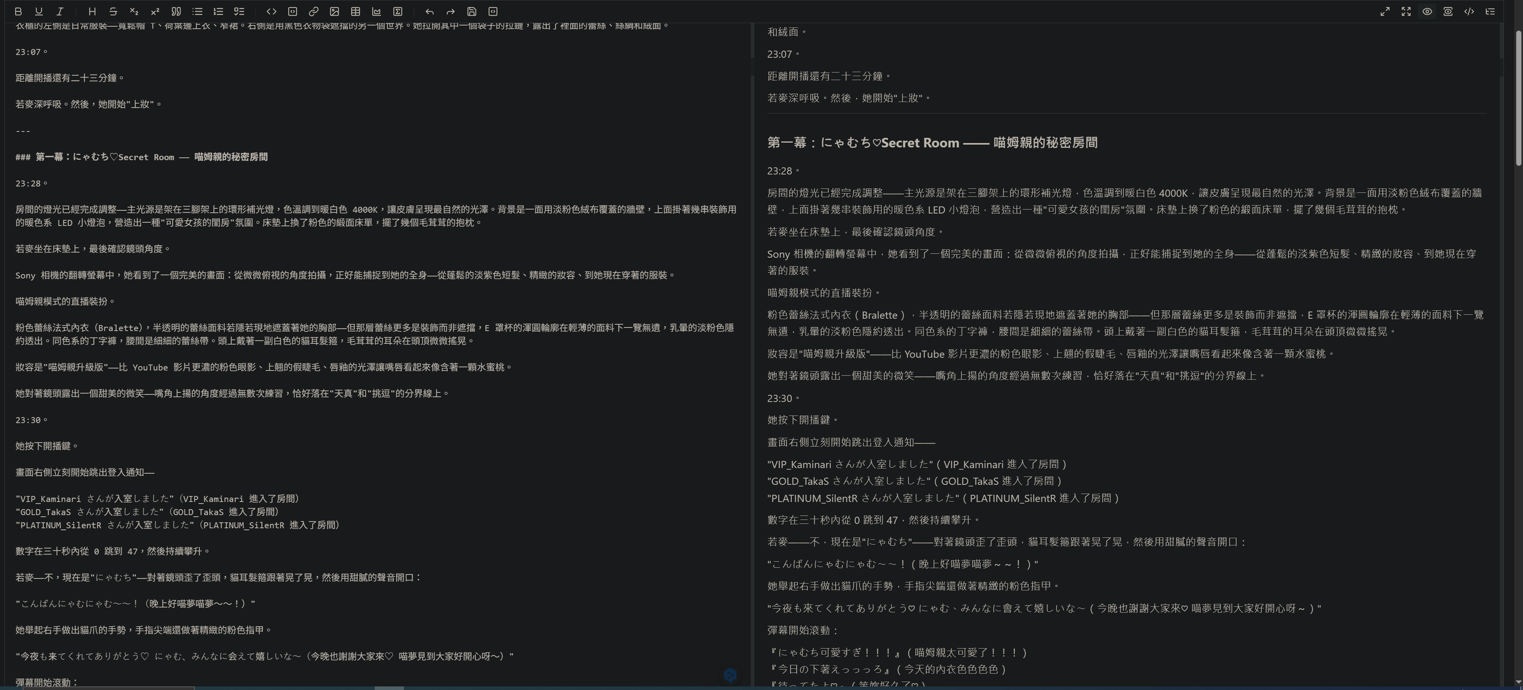
Task: Apply strikethrough formatting
Action: pyautogui.click(x=113, y=11)
